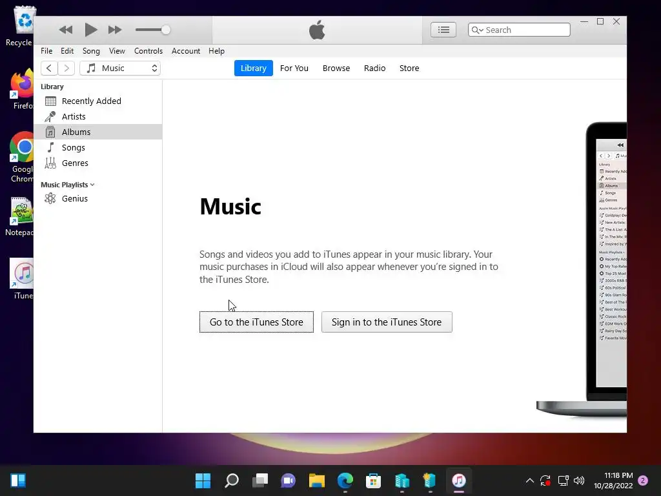
Task: Open the Controls menu
Action: click(x=148, y=51)
